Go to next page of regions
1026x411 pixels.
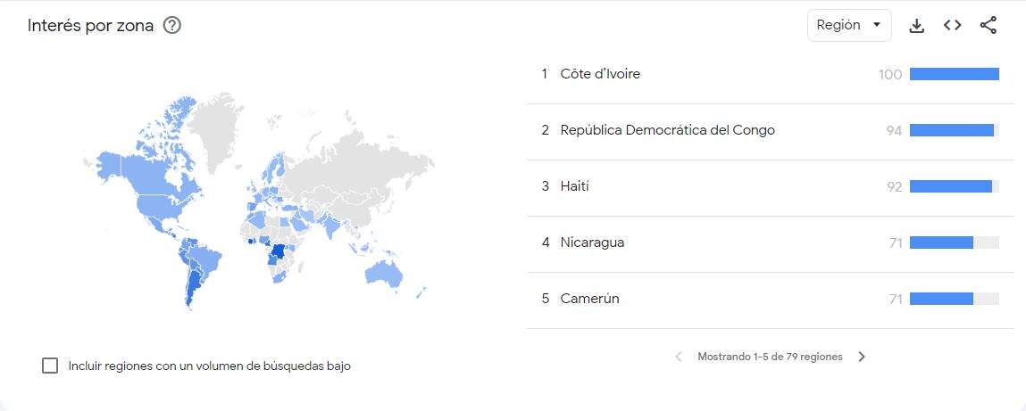pyautogui.click(x=862, y=357)
